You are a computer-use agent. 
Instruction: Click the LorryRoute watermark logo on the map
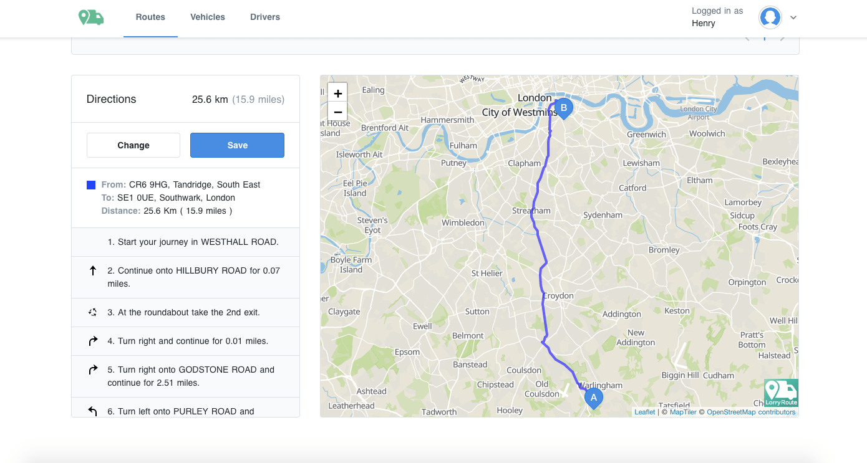781,393
